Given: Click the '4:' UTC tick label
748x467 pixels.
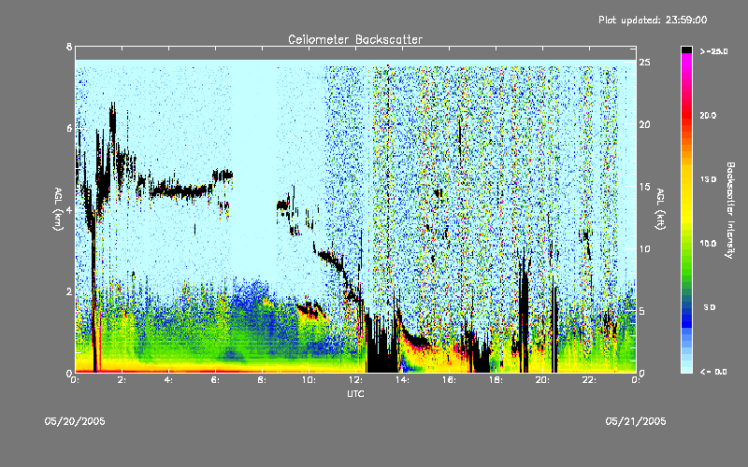Looking at the screenshot, I should [x=168, y=380].
